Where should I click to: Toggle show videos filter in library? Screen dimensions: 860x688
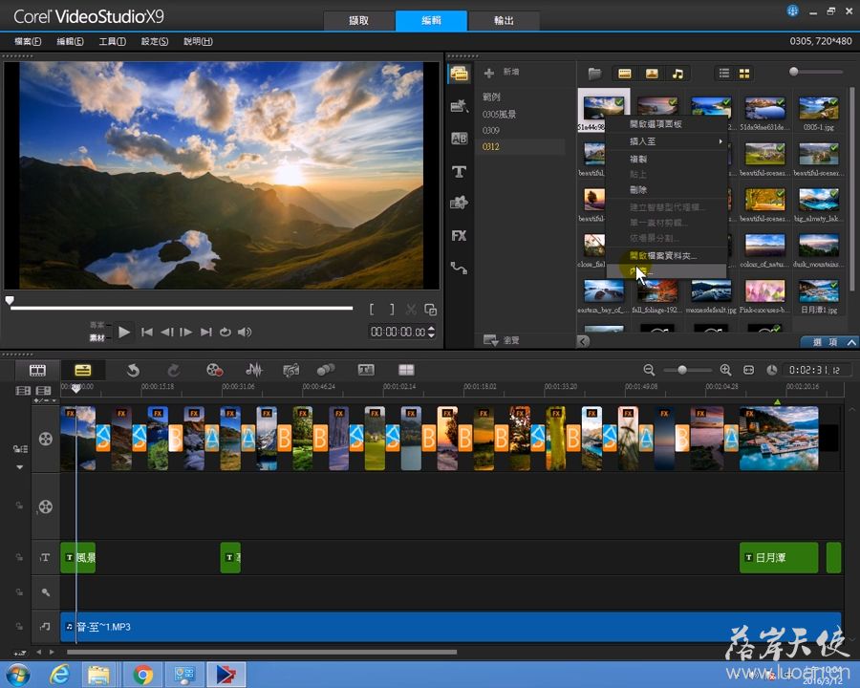[x=625, y=74]
